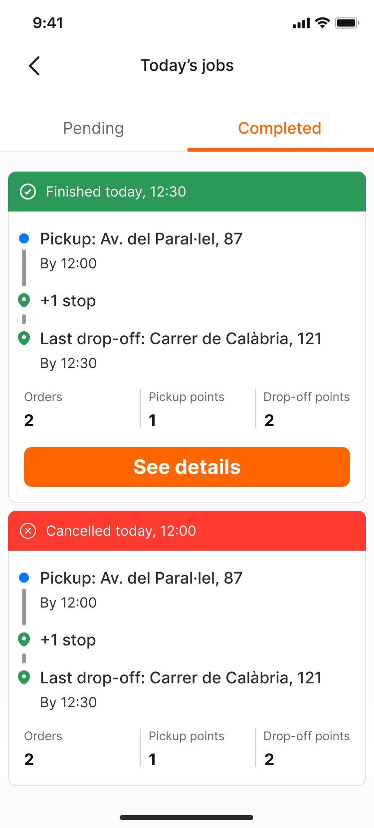
Task: Tap the Wi-Fi icon in status bar
Action: pos(323,23)
